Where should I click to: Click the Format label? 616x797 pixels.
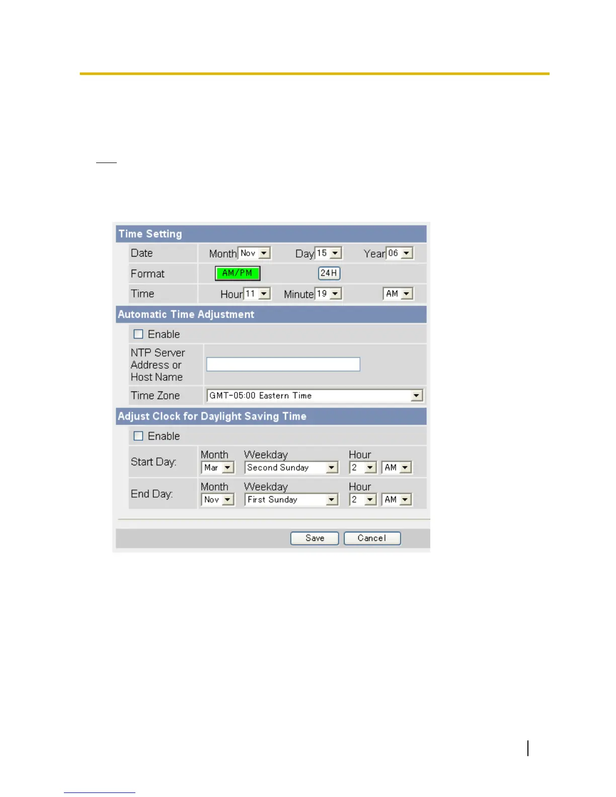tap(147, 274)
